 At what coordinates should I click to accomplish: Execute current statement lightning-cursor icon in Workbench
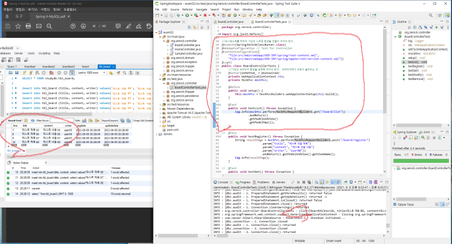point(31,72)
